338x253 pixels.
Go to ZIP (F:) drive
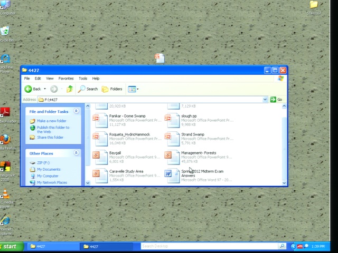43,163
